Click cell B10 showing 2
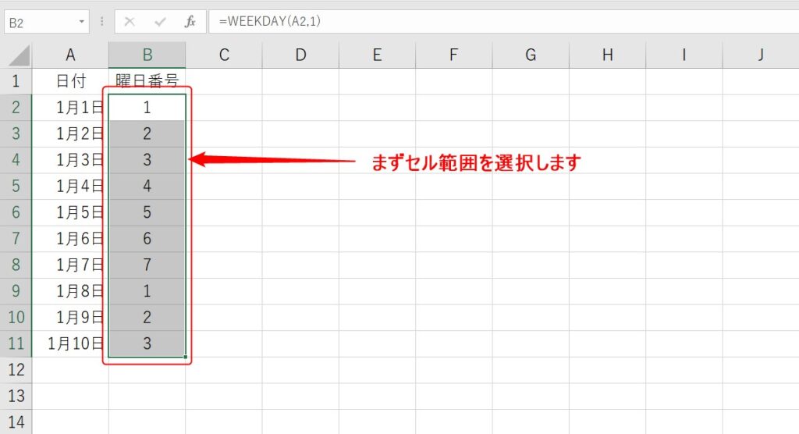799x434 pixels. pos(147,317)
